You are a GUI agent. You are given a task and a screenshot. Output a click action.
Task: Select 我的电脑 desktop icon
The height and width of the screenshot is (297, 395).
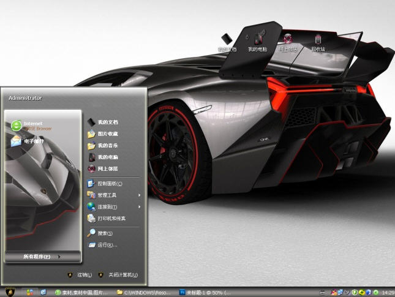point(257,42)
